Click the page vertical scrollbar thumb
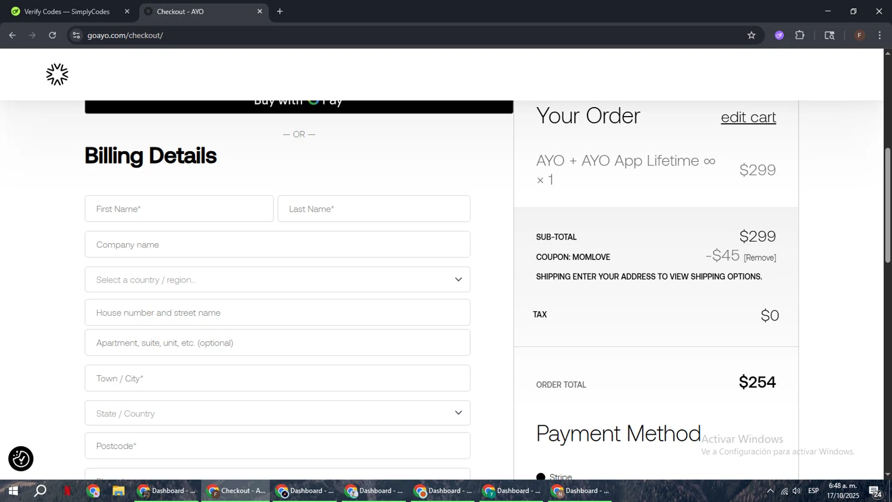This screenshot has width=892, height=502. [887, 205]
